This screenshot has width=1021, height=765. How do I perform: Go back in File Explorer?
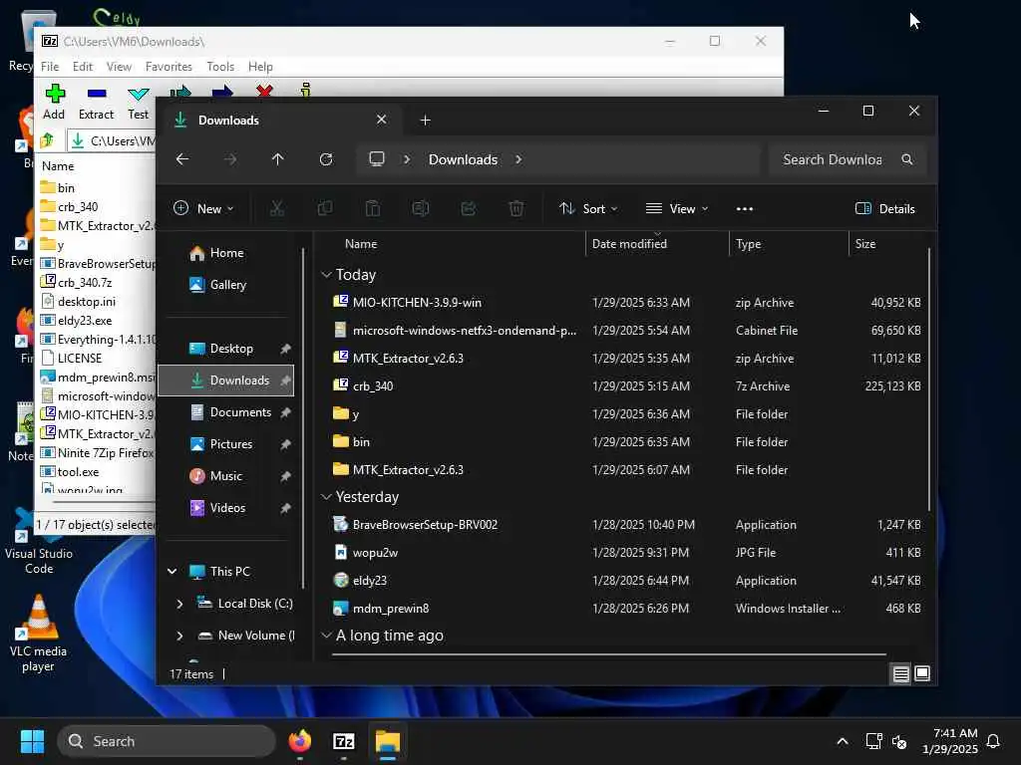pos(182,159)
